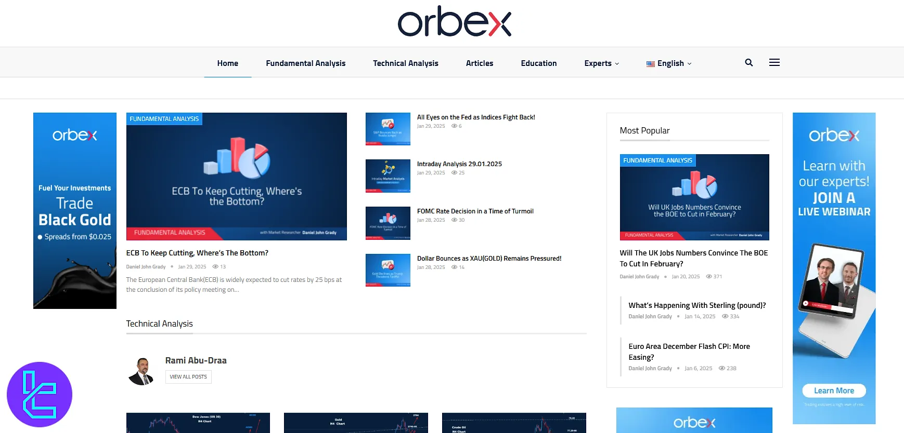Image resolution: width=904 pixels, height=433 pixels.
Task: Select the Articles menu item
Action: click(x=480, y=63)
